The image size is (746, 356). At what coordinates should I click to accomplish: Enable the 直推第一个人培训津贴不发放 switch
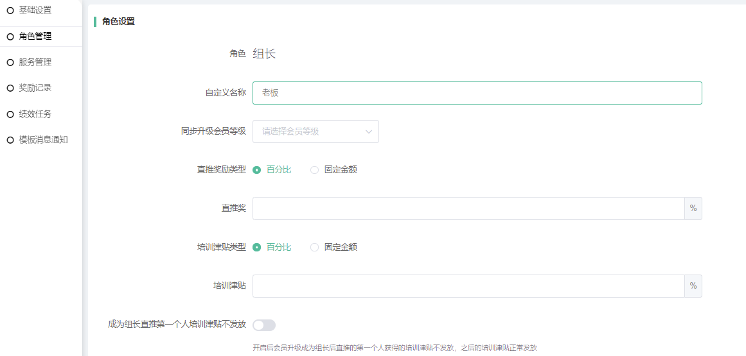(264, 325)
